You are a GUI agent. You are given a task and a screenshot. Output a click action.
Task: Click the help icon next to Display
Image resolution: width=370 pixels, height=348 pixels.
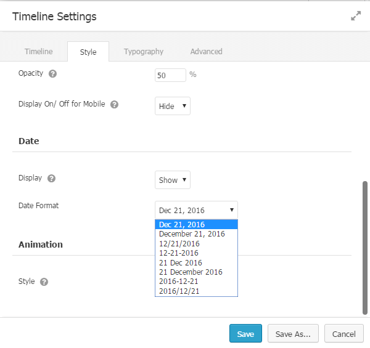pyautogui.click(x=52, y=179)
